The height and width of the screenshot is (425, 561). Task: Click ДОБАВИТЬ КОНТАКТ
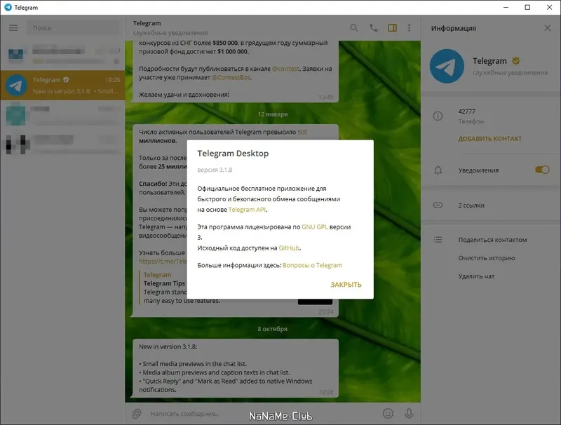(x=489, y=138)
